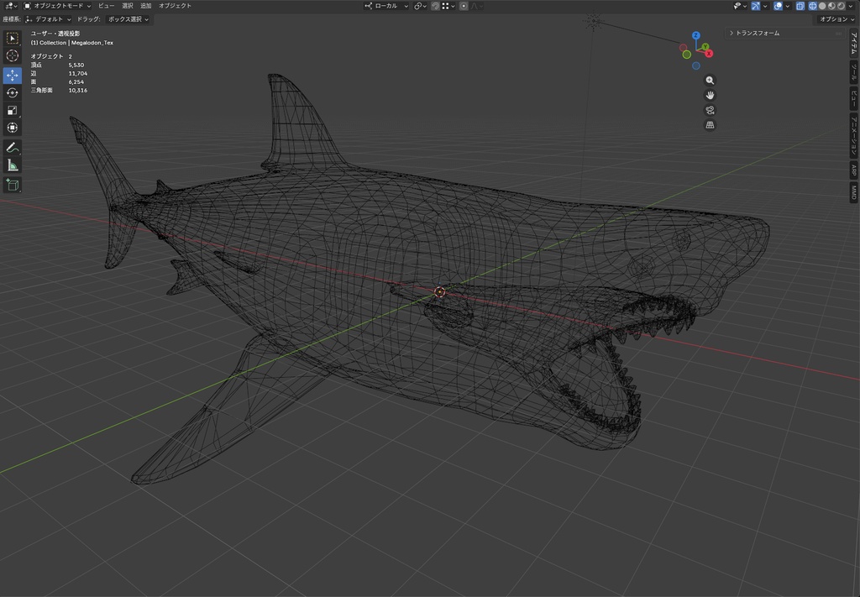Click the 辺 11,704 statistic
Screen dimensions: 860x597
59,73
